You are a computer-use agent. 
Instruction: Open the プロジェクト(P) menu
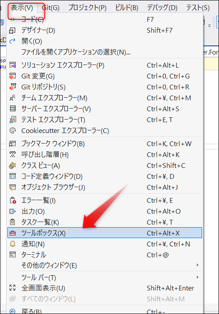88,8
